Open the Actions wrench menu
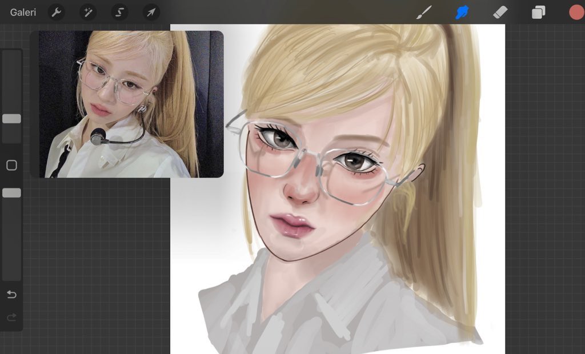The width and height of the screenshot is (585, 354). click(x=57, y=13)
